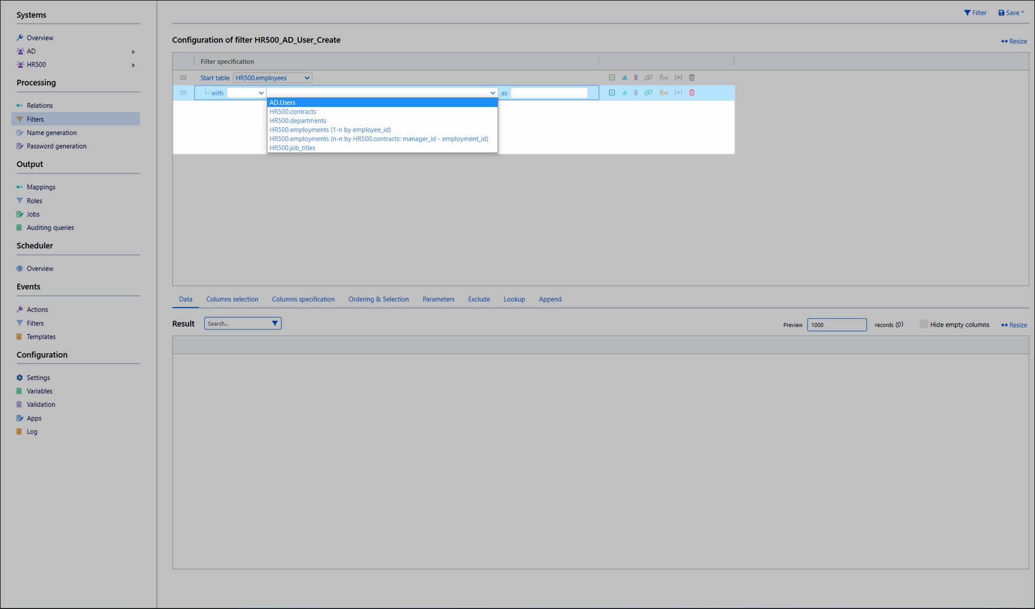The image size is (1035, 609).
Task: Click the green link icon in 'with' row
Action: coord(648,93)
